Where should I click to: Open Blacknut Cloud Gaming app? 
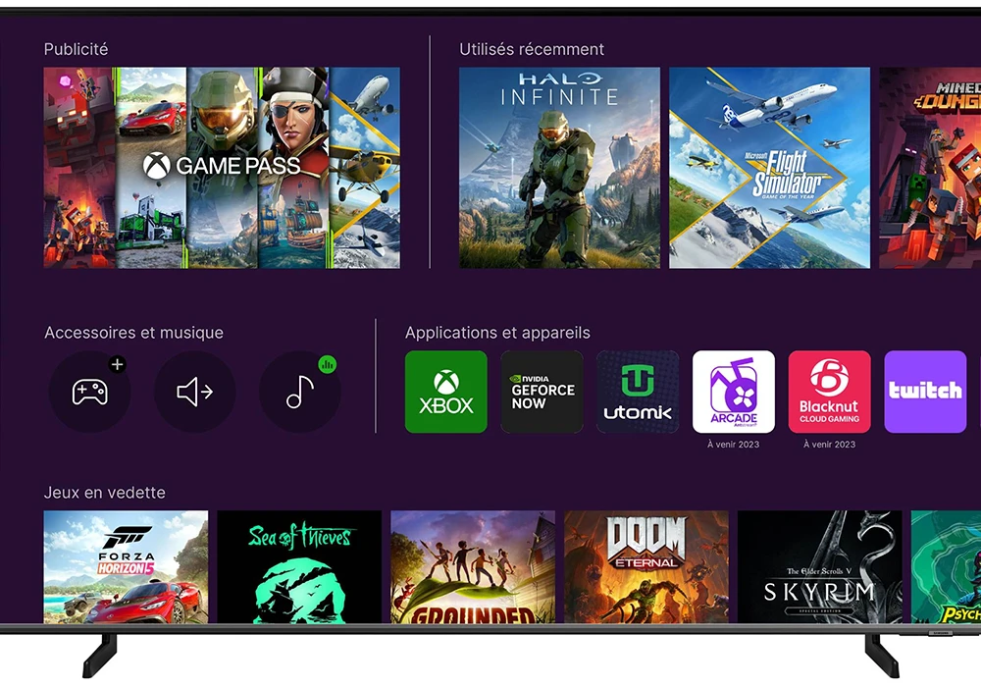click(829, 392)
